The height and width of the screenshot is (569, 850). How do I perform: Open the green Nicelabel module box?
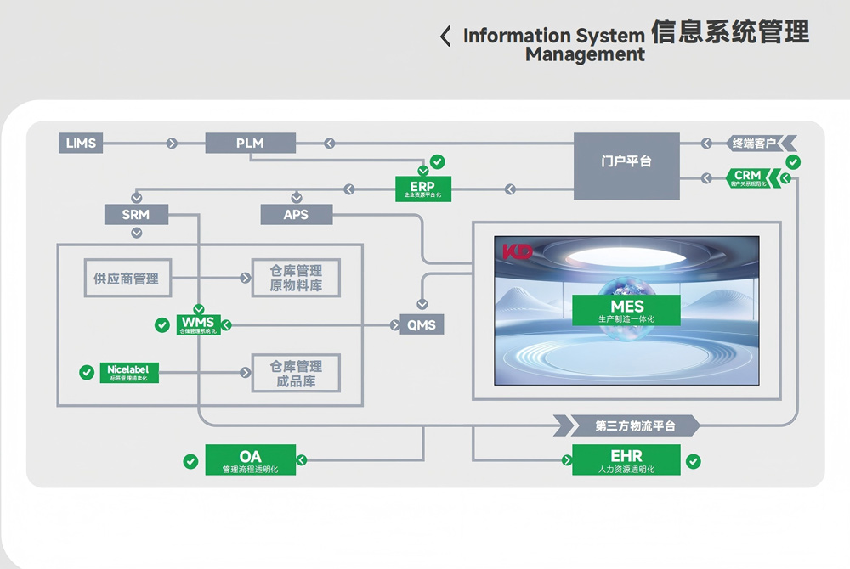[x=128, y=372]
